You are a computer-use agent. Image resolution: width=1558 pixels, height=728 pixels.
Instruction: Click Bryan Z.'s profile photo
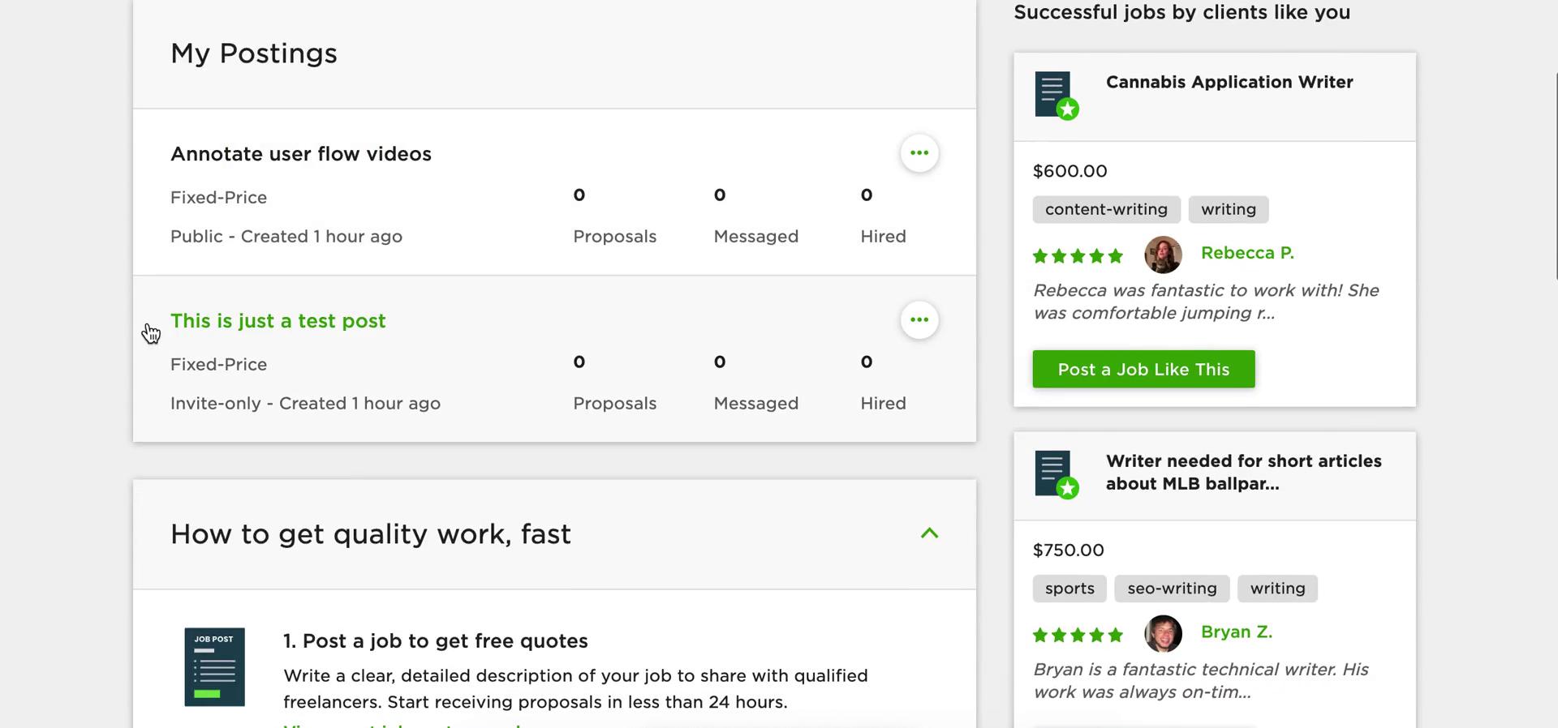coord(1163,633)
